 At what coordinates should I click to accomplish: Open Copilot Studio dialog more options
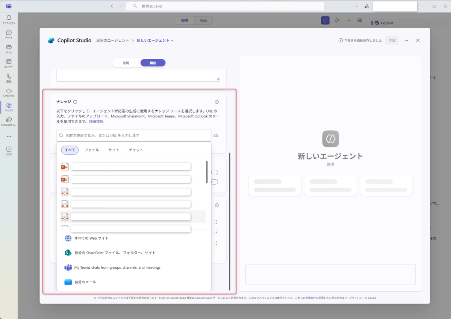pyautogui.click(x=406, y=40)
